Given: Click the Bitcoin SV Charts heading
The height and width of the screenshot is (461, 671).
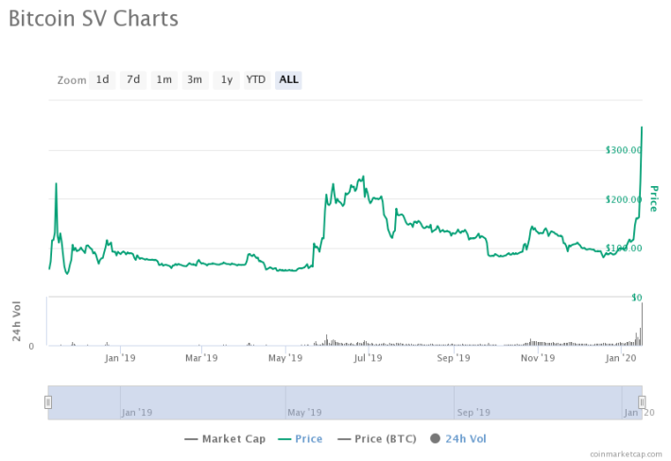Looking at the screenshot, I should pos(94,18).
